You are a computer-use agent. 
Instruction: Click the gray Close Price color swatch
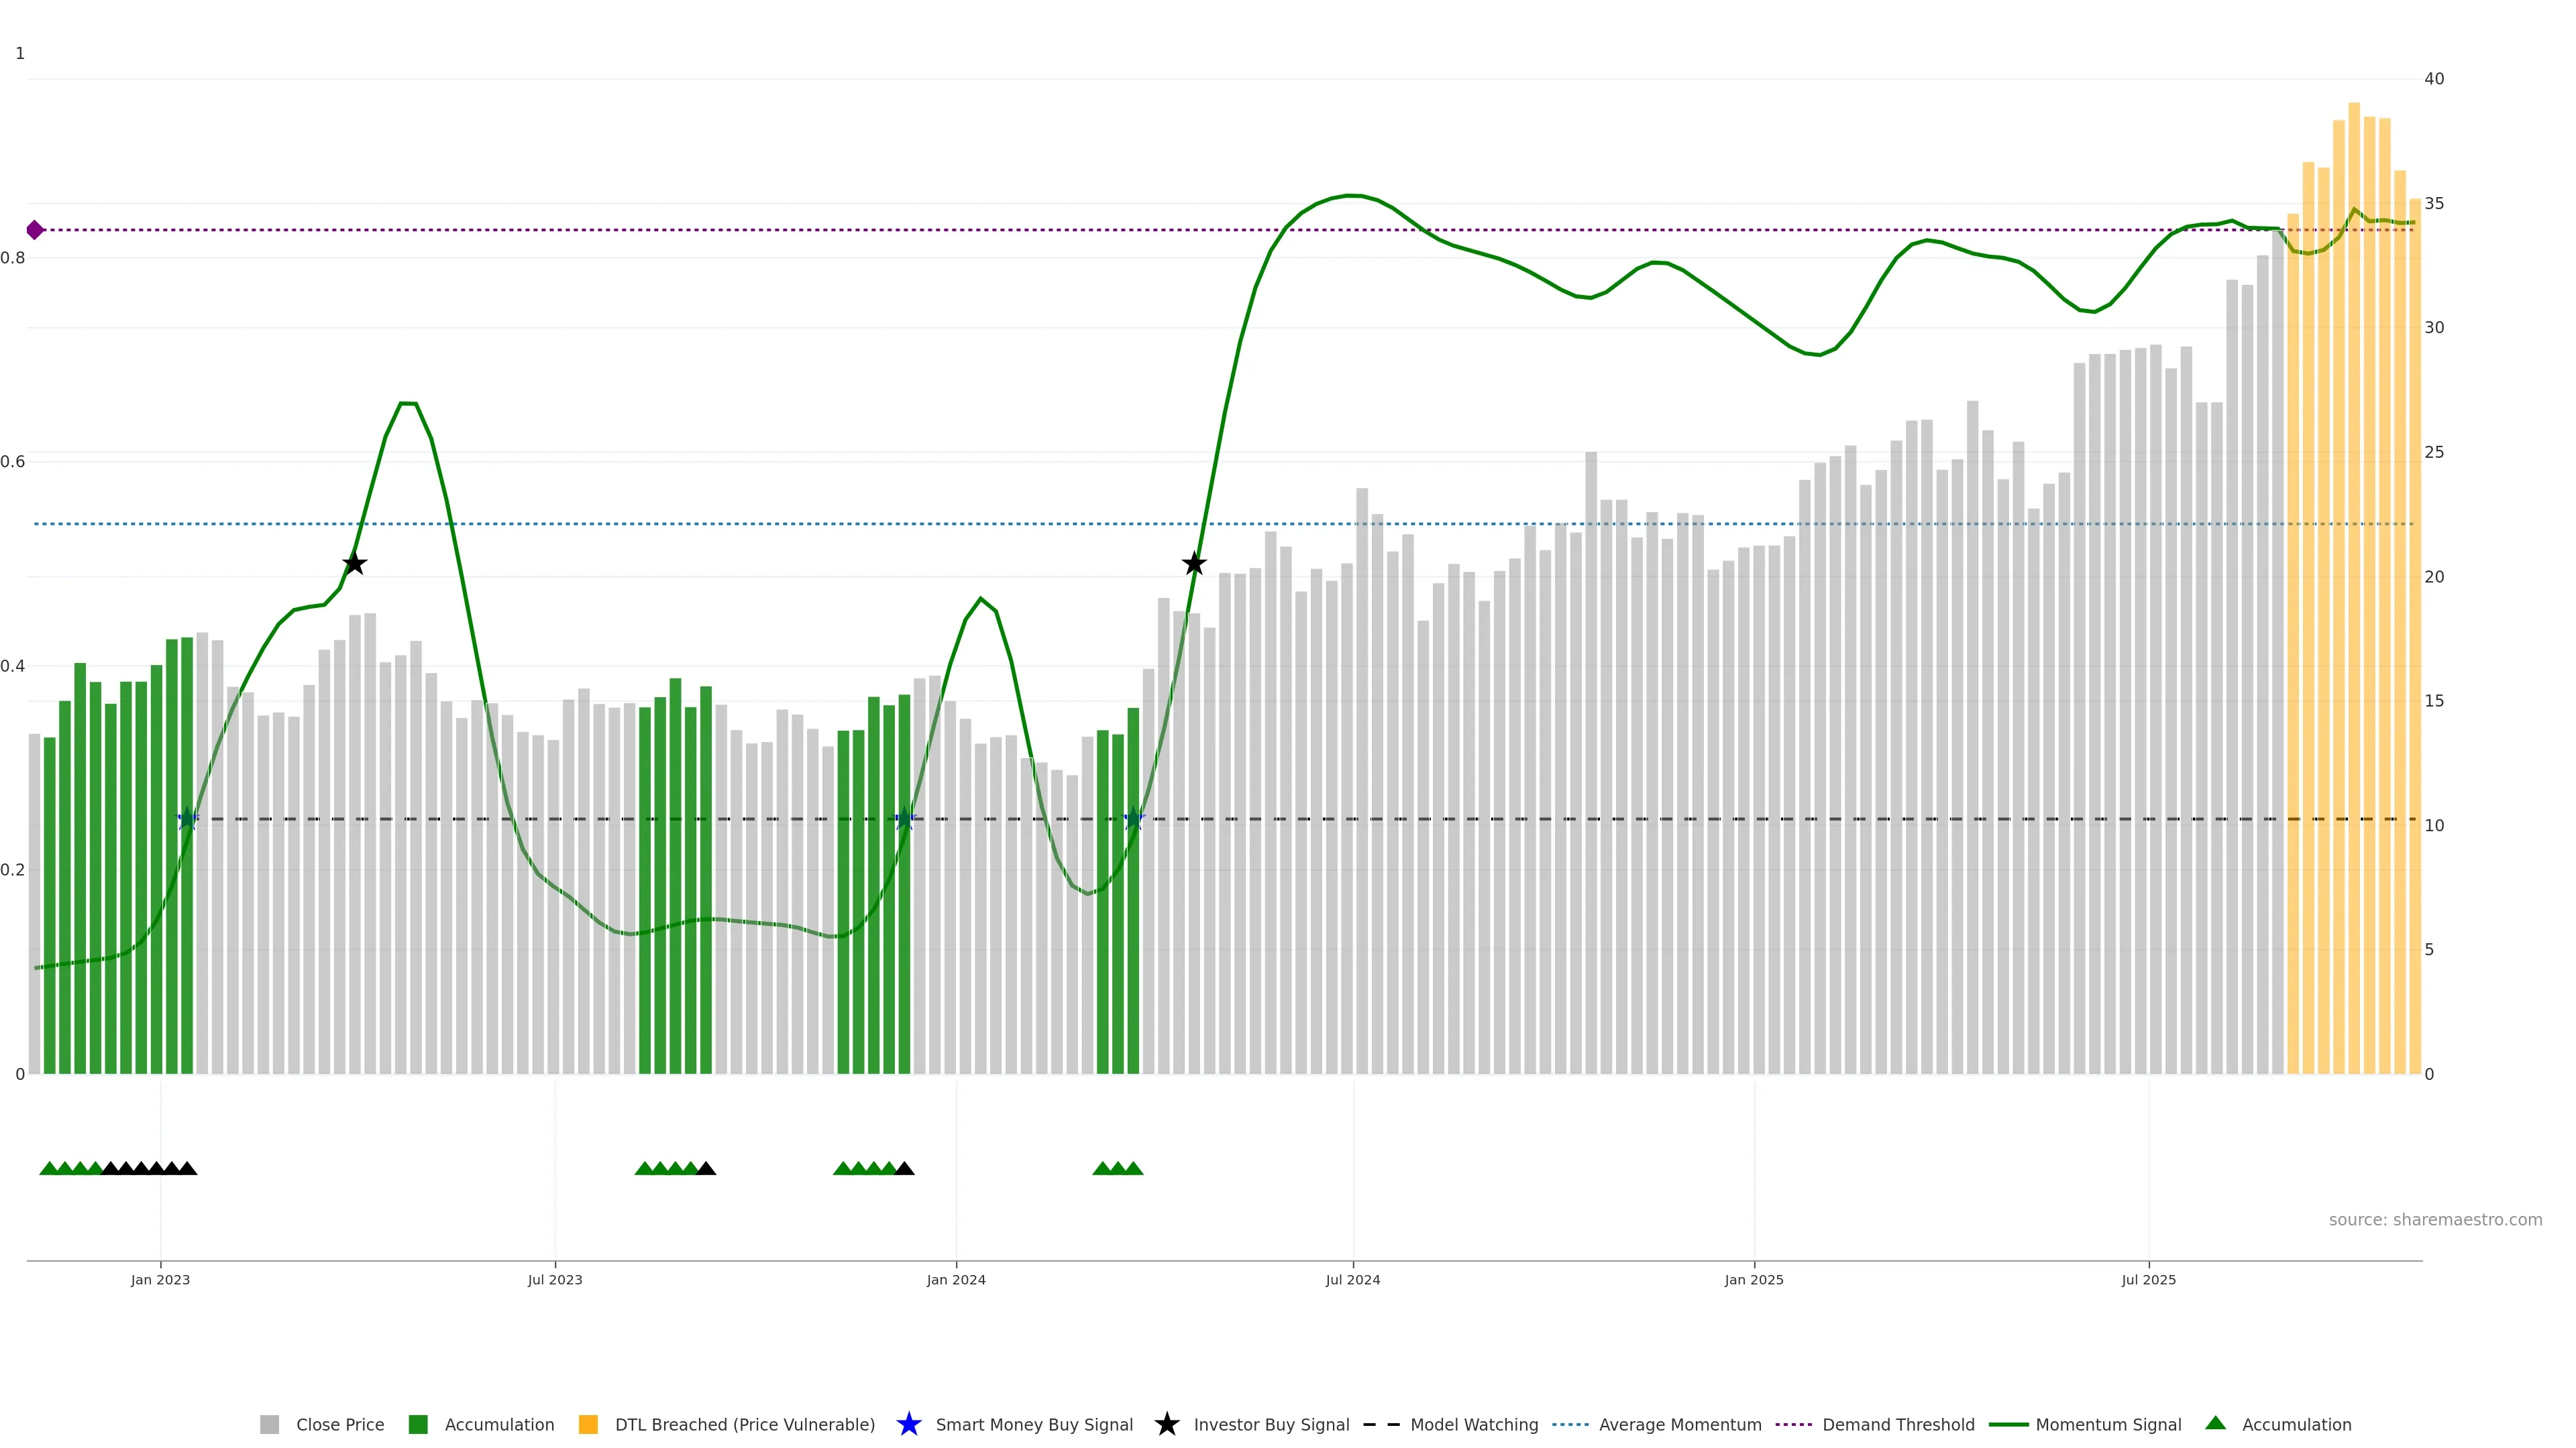[270, 1424]
